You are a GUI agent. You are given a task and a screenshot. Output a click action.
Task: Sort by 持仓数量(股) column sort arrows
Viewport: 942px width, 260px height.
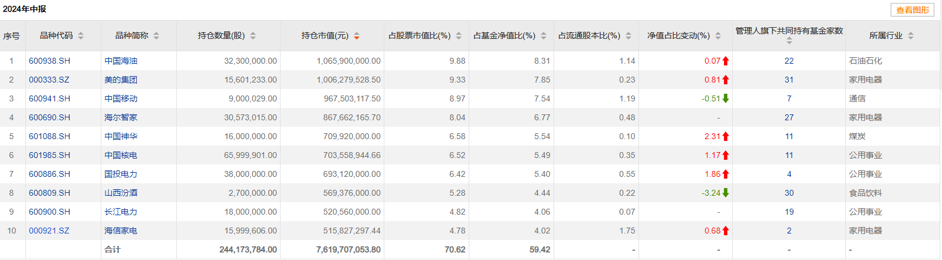[253, 36]
